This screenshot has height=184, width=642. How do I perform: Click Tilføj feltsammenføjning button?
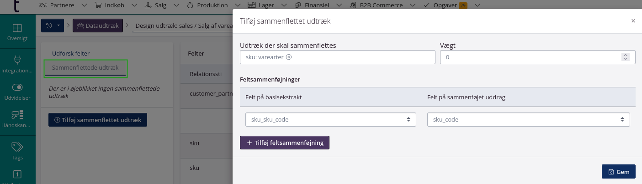click(284, 143)
